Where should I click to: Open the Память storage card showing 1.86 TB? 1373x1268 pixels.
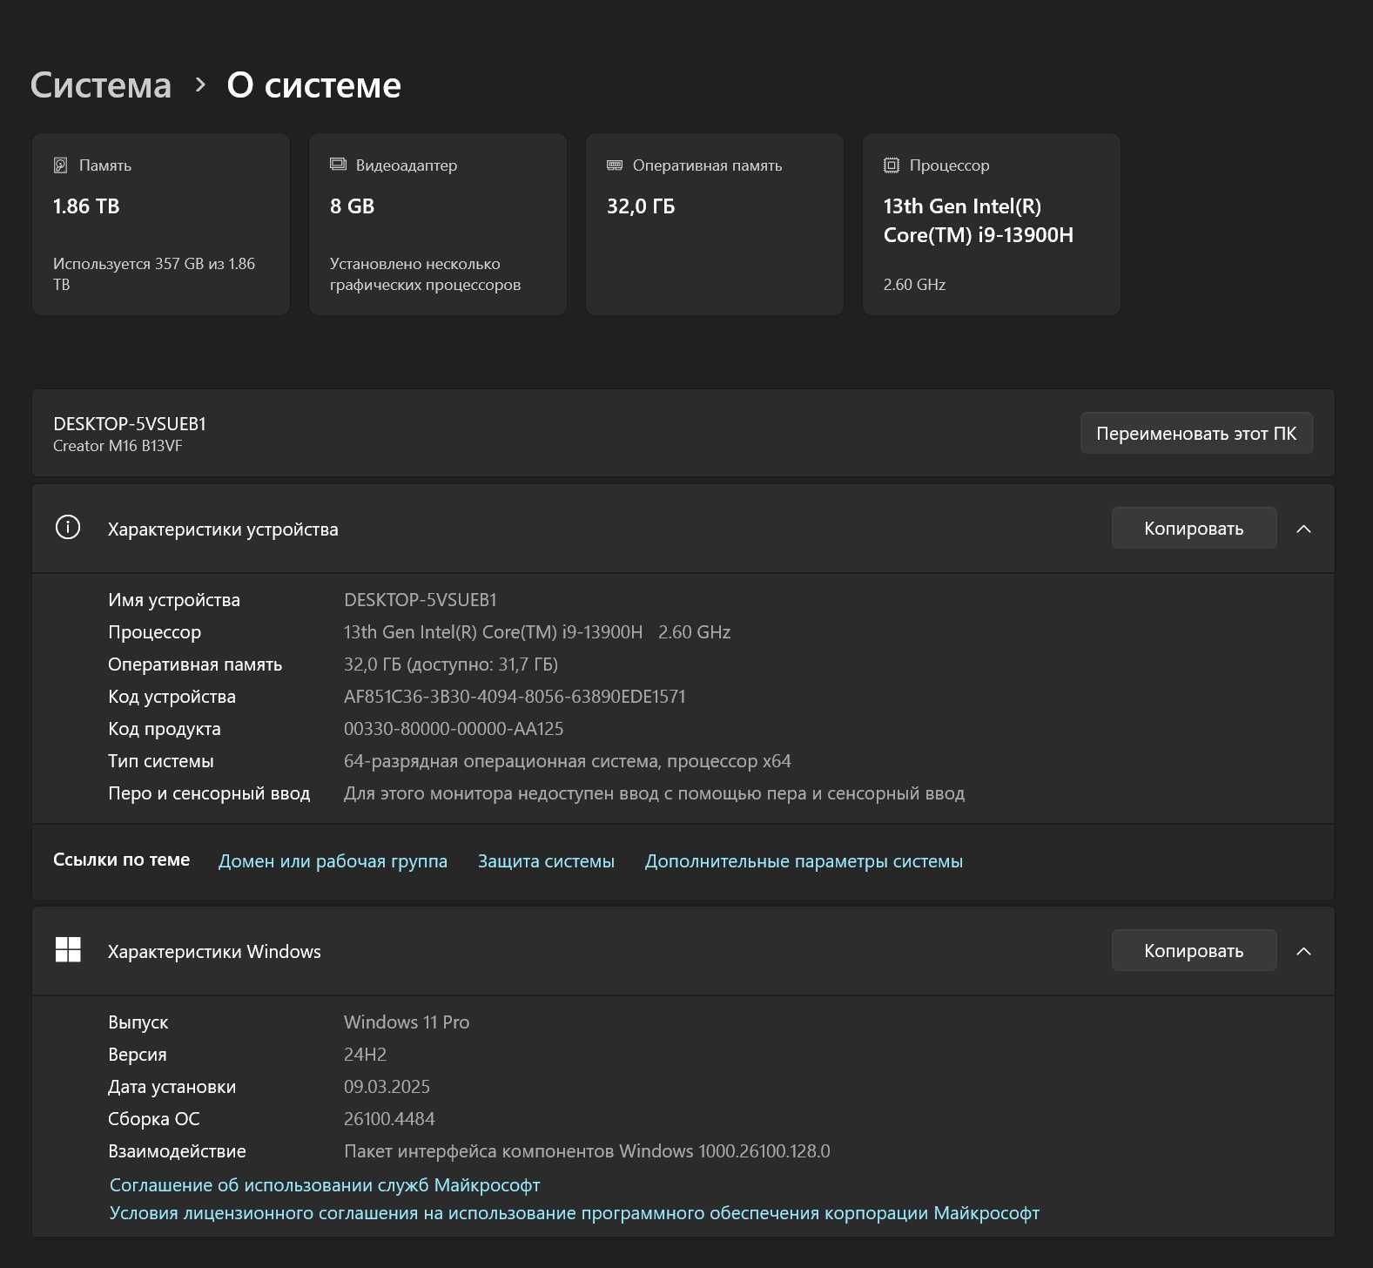point(161,225)
